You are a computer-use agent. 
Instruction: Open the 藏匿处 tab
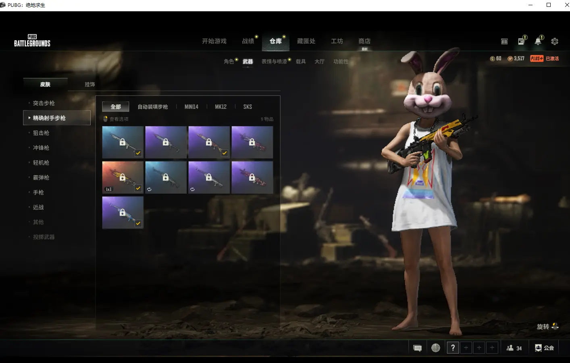[306, 41]
